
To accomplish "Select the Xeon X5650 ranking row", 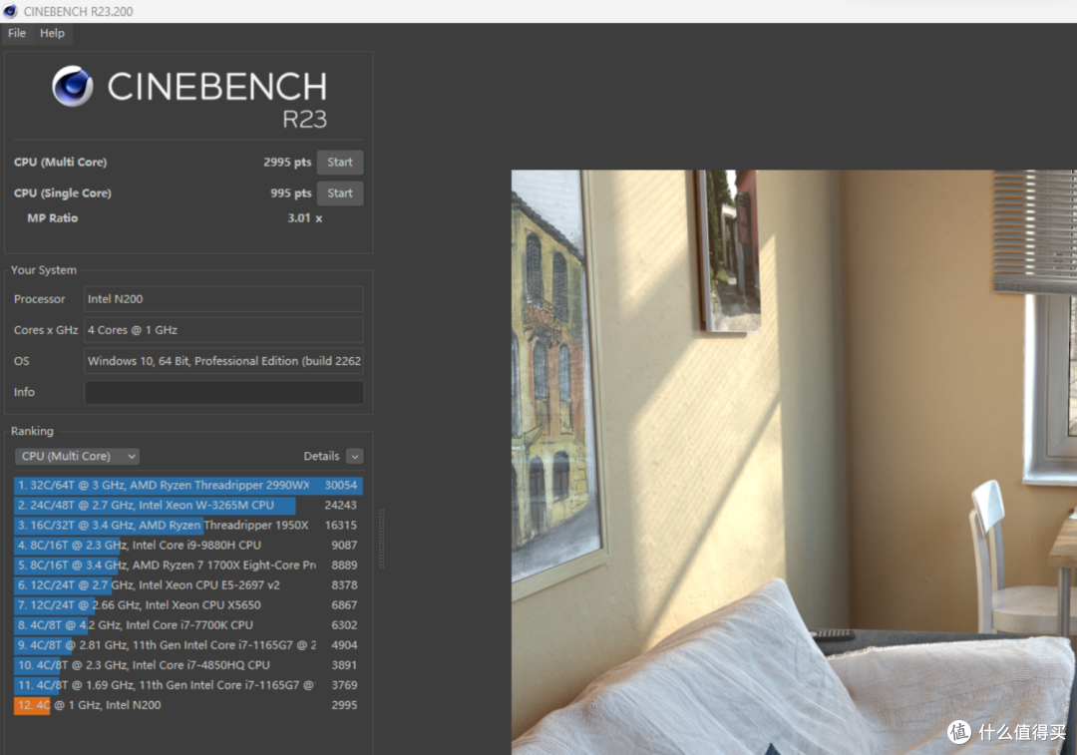I will (188, 605).
